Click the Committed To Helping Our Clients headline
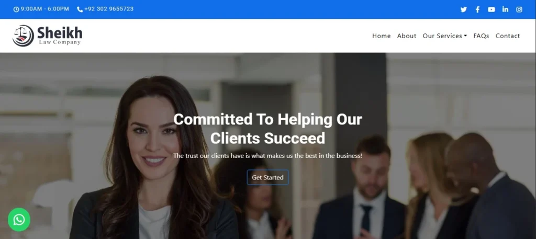The image size is (536, 239). (267, 129)
